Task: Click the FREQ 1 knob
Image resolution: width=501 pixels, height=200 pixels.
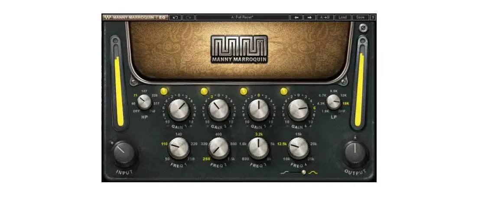Action: [179, 148]
